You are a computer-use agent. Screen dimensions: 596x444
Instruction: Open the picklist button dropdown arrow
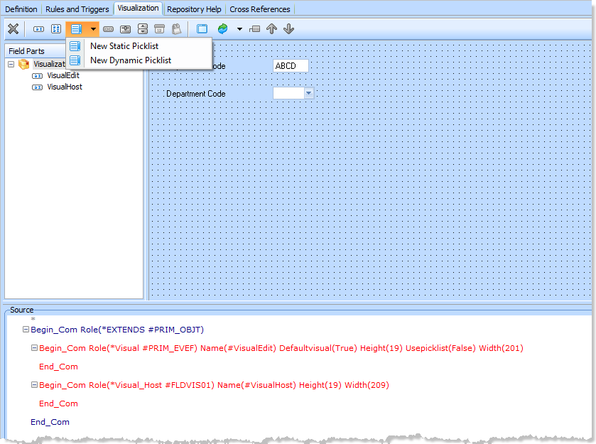click(93, 29)
